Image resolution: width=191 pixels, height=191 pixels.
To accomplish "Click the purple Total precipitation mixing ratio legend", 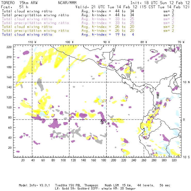I will pos(35,23).
